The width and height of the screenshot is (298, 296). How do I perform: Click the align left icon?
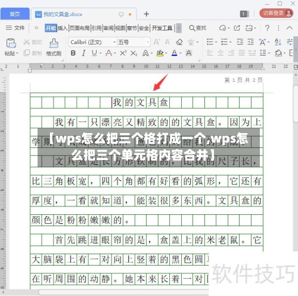(210, 53)
